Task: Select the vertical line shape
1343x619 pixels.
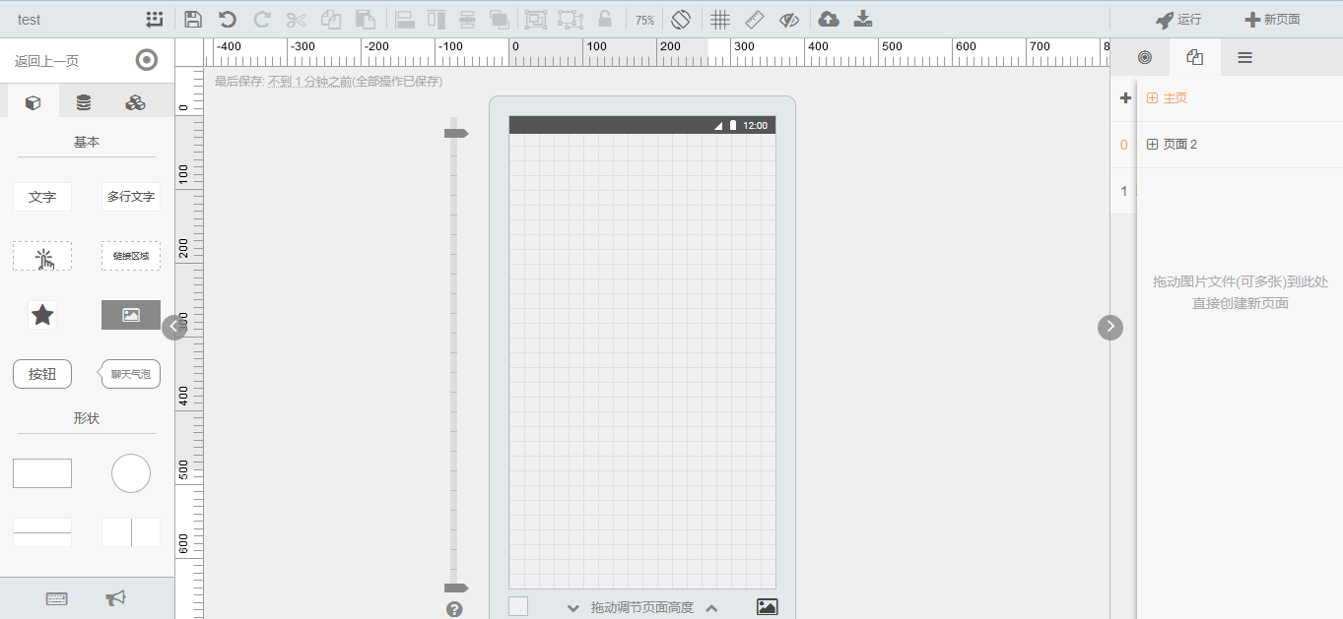Action: tap(131, 532)
